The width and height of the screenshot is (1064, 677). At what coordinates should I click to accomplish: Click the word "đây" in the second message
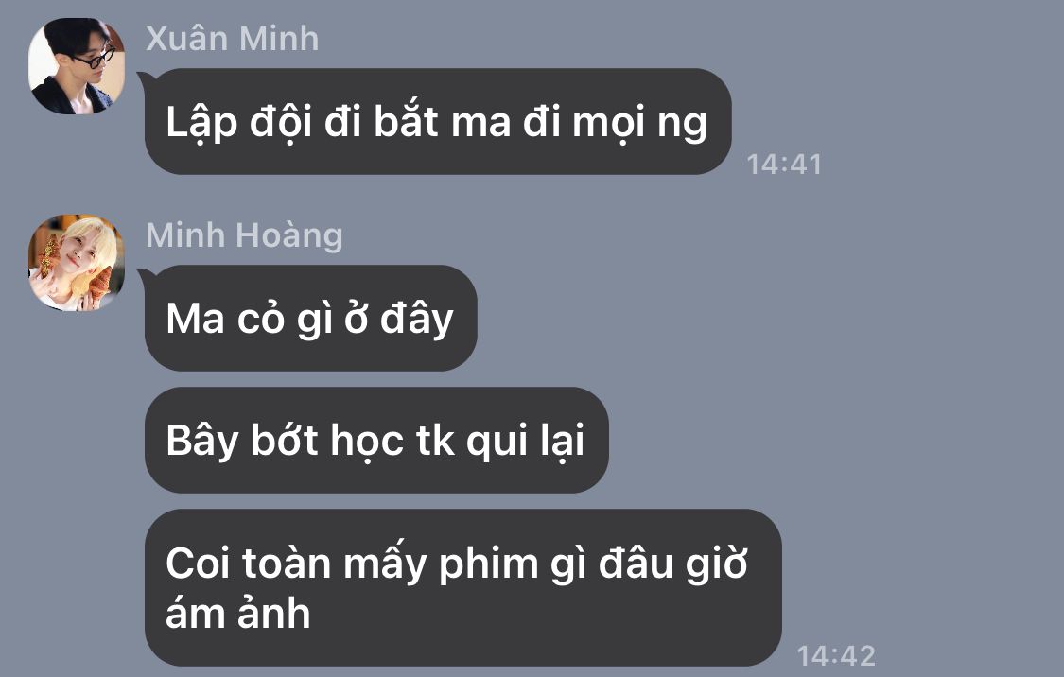click(416, 319)
